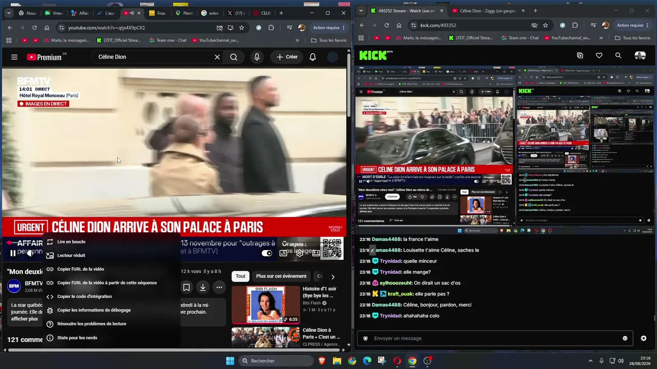Open File Explorer from taskbar
This screenshot has height=369, width=657.
point(337,361)
